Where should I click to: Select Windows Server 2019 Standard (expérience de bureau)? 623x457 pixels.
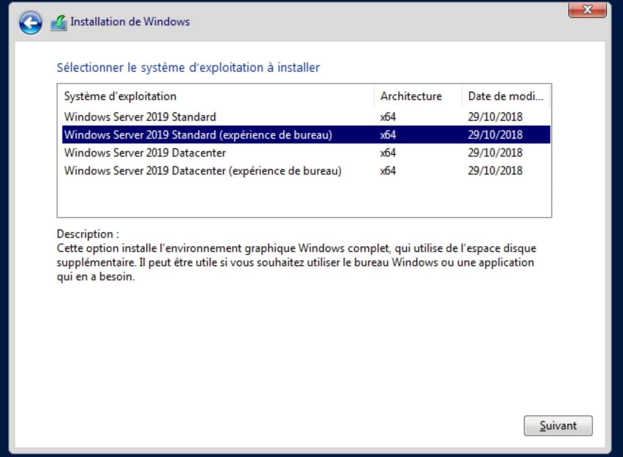pyautogui.click(x=306, y=135)
